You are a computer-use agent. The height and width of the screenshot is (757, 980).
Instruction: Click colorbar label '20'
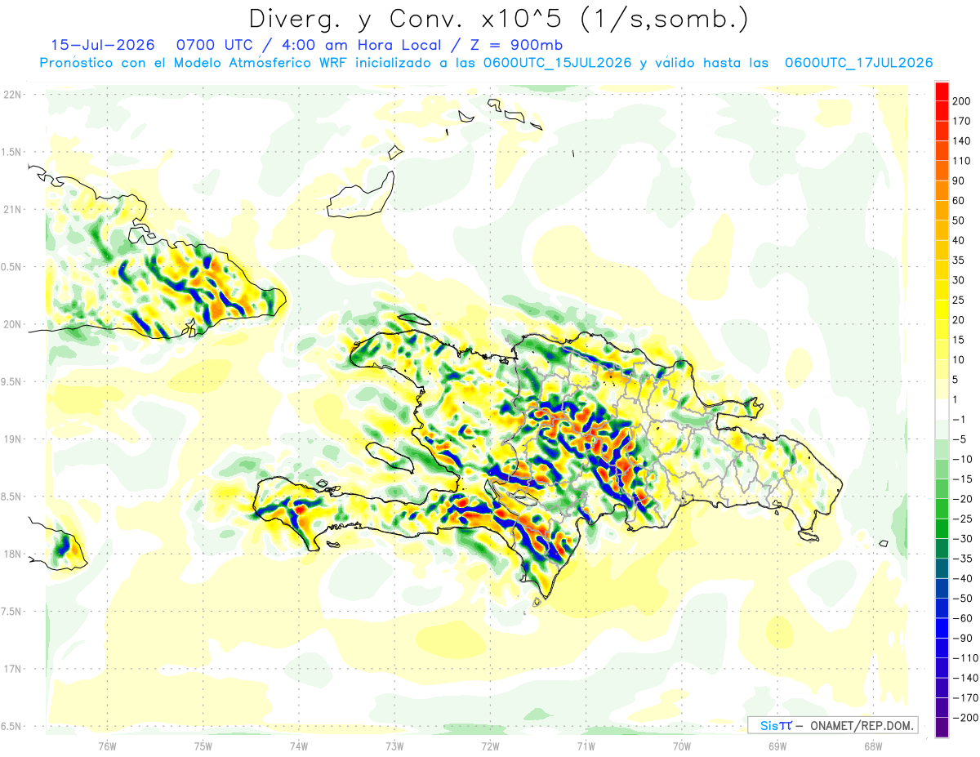point(960,320)
